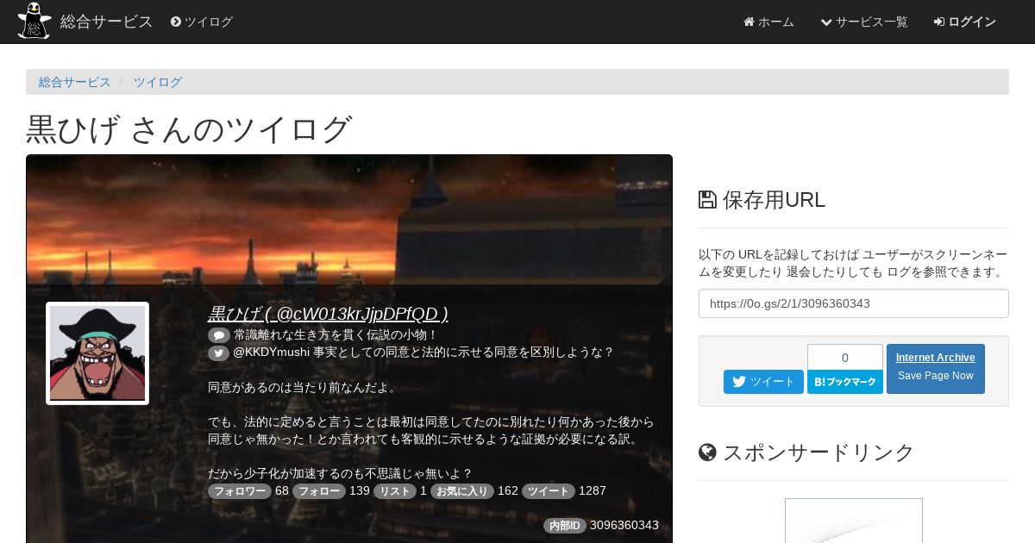This screenshot has height=543, width=1035.
Task: Click お気に入り badge
Action: [462, 491]
